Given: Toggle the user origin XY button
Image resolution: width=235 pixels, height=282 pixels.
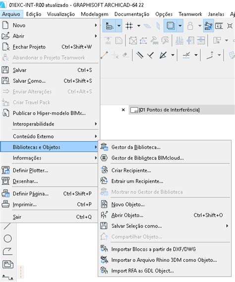Looking at the screenshot, I should pos(110,26).
